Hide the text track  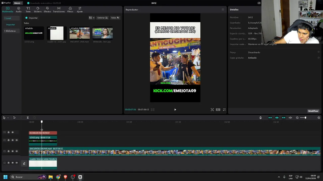coord(12,132)
